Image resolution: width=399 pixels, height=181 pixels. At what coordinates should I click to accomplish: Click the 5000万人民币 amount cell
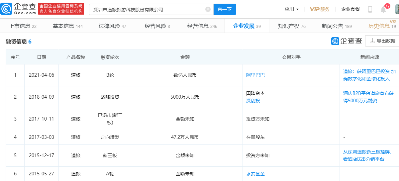pos(185,97)
